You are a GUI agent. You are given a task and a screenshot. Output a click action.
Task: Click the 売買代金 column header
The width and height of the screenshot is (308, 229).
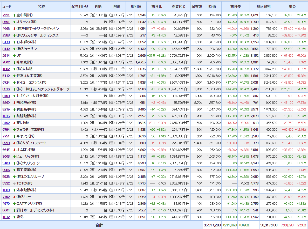(178, 6)
